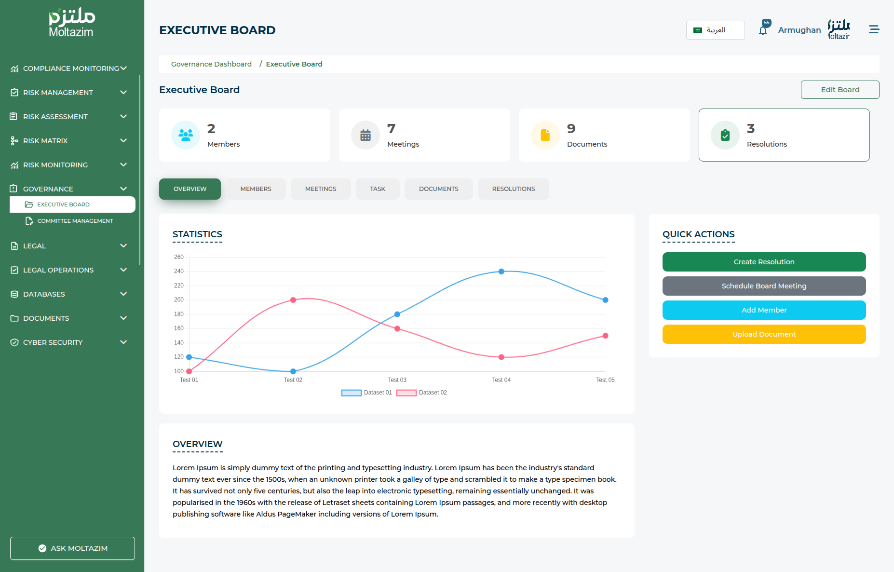The image size is (894, 572).
Task: Click the Documents file icon
Action: point(545,135)
